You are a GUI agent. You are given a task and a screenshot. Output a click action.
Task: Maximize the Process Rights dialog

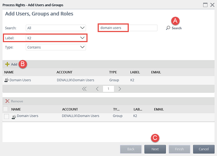point(205,5)
